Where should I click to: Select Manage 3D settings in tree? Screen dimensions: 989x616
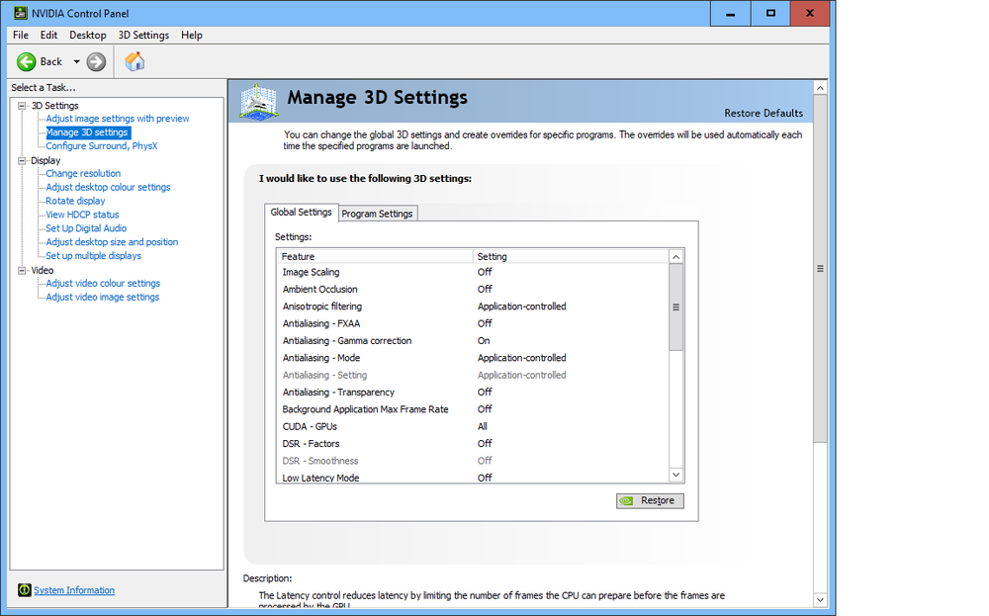point(88,132)
